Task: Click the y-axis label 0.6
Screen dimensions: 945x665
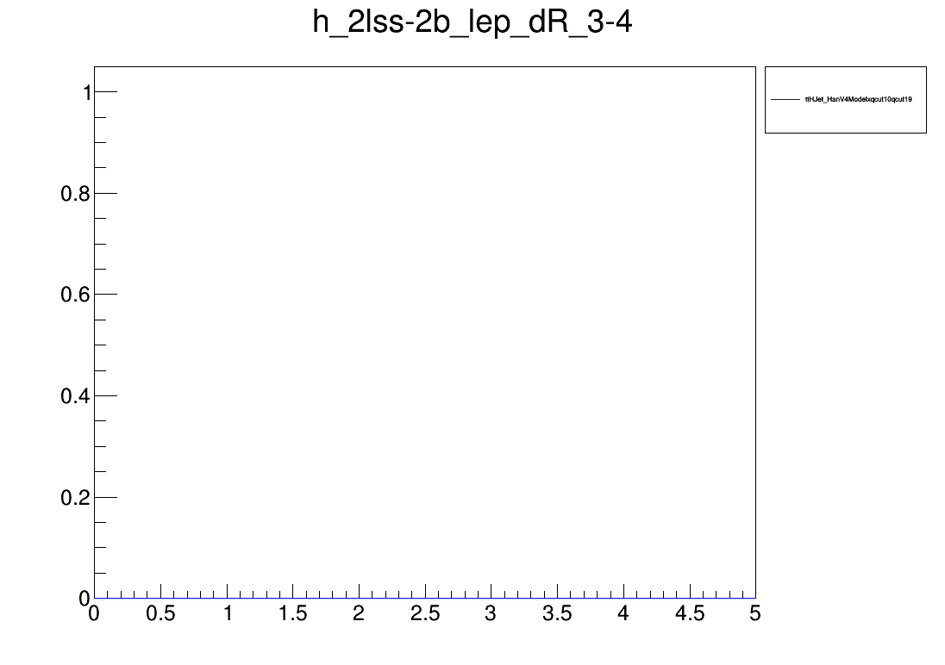Action: coord(75,295)
